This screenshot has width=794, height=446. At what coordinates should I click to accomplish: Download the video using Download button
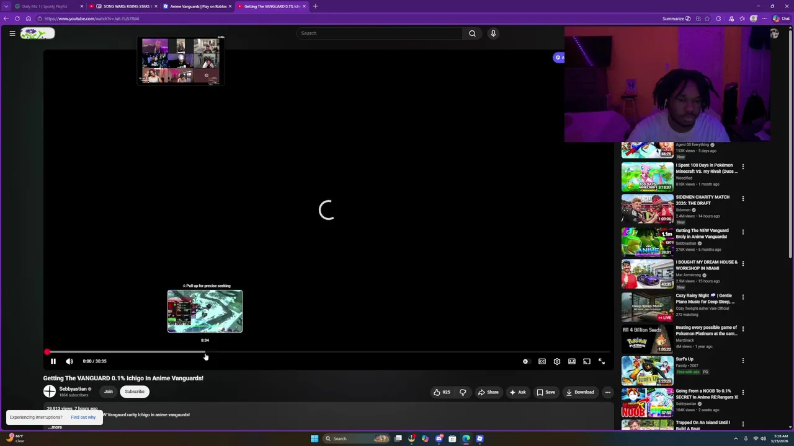pyautogui.click(x=580, y=392)
